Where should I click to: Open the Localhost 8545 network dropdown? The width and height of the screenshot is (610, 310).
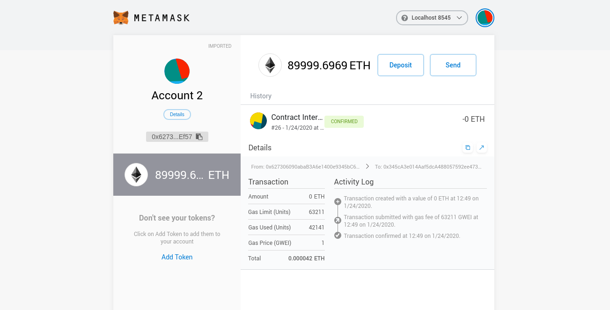pos(432,17)
